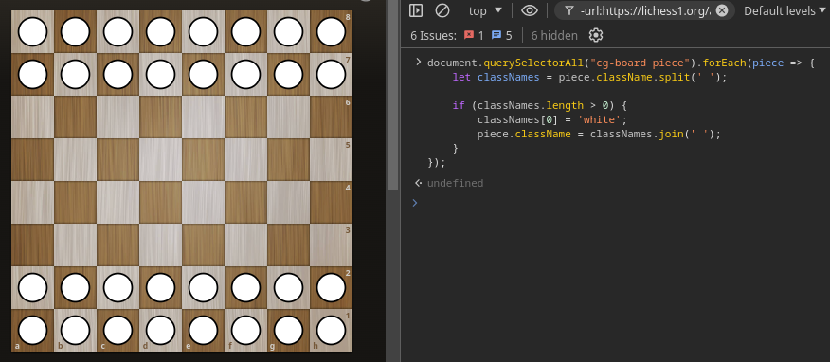Select the piece on square a8
This screenshot has width=830, height=362.
33,32
